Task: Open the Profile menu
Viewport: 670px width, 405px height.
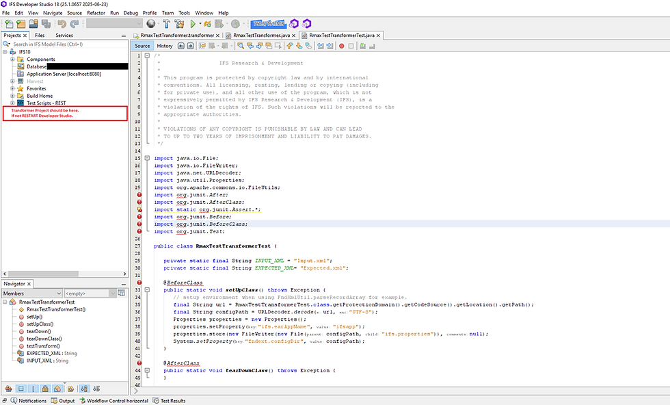Action: (x=150, y=13)
